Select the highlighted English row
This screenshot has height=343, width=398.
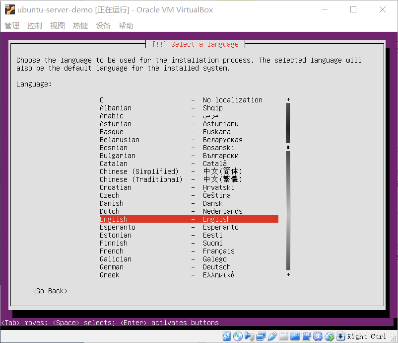pyautogui.click(x=189, y=219)
